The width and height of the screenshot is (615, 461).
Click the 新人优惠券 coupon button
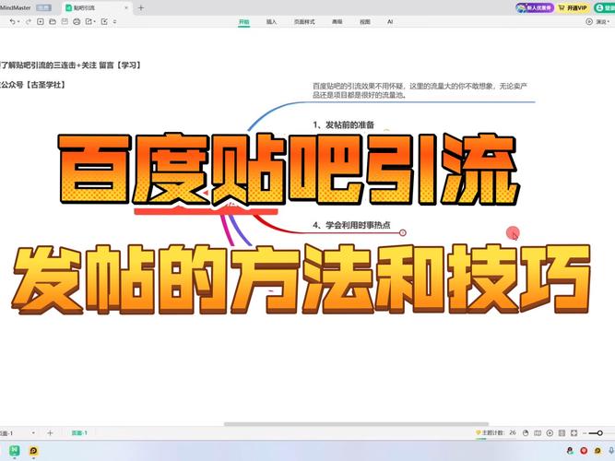coord(533,7)
